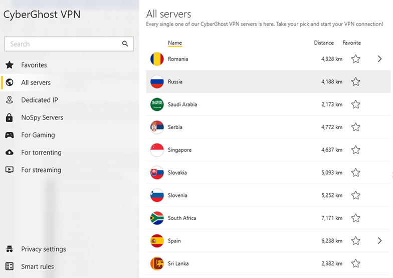Sort servers by Name column header
The height and width of the screenshot is (278, 393).
pos(175,43)
